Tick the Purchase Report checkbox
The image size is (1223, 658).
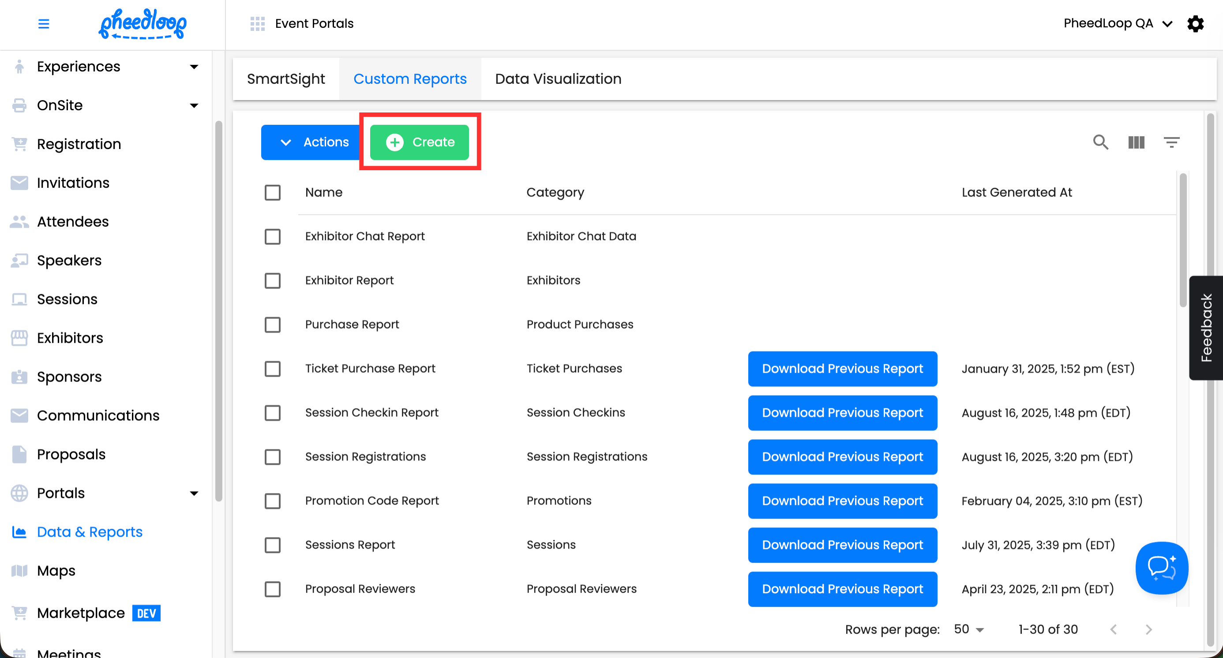tap(273, 325)
